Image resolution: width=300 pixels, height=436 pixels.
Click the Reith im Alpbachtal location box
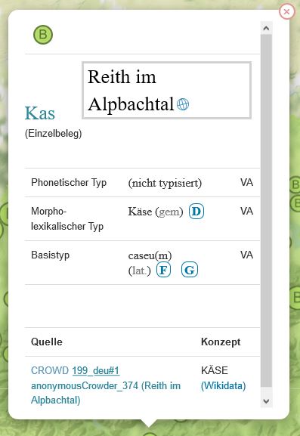click(166, 91)
